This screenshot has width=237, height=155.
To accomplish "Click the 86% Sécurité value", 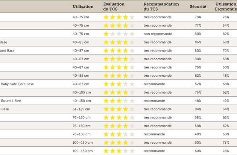I will point(198,42).
